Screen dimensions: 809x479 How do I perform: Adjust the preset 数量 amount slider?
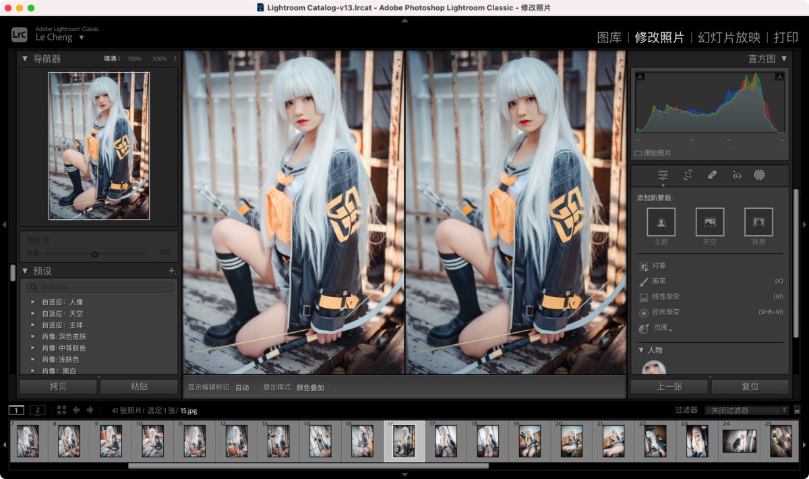coord(94,254)
